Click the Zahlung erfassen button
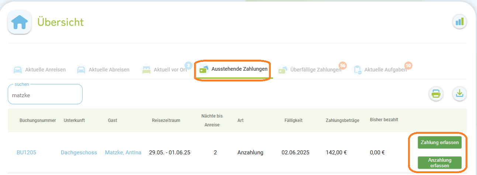The image size is (477, 175). click(x=439, y=142)
